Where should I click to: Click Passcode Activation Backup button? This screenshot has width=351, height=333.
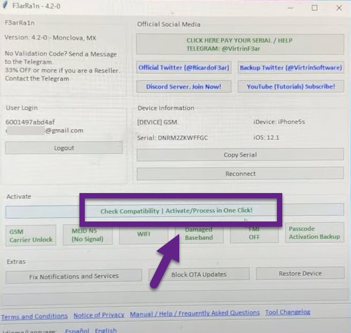(x=315, y=233)
